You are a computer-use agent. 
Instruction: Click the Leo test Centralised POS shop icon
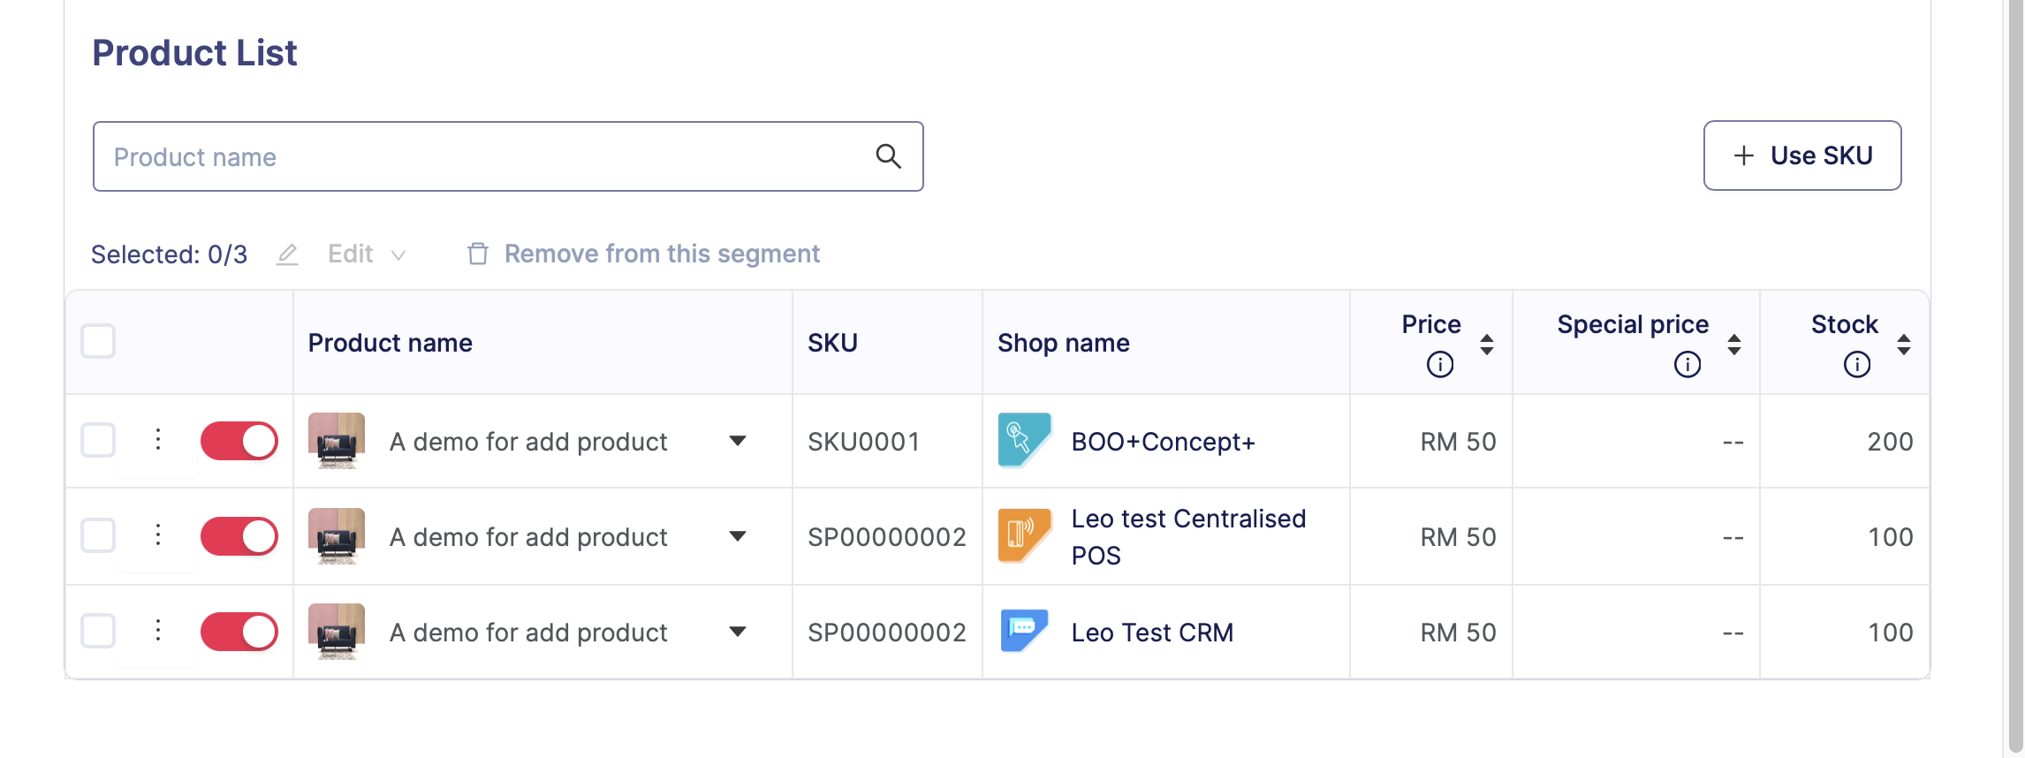click(1024, 535)
